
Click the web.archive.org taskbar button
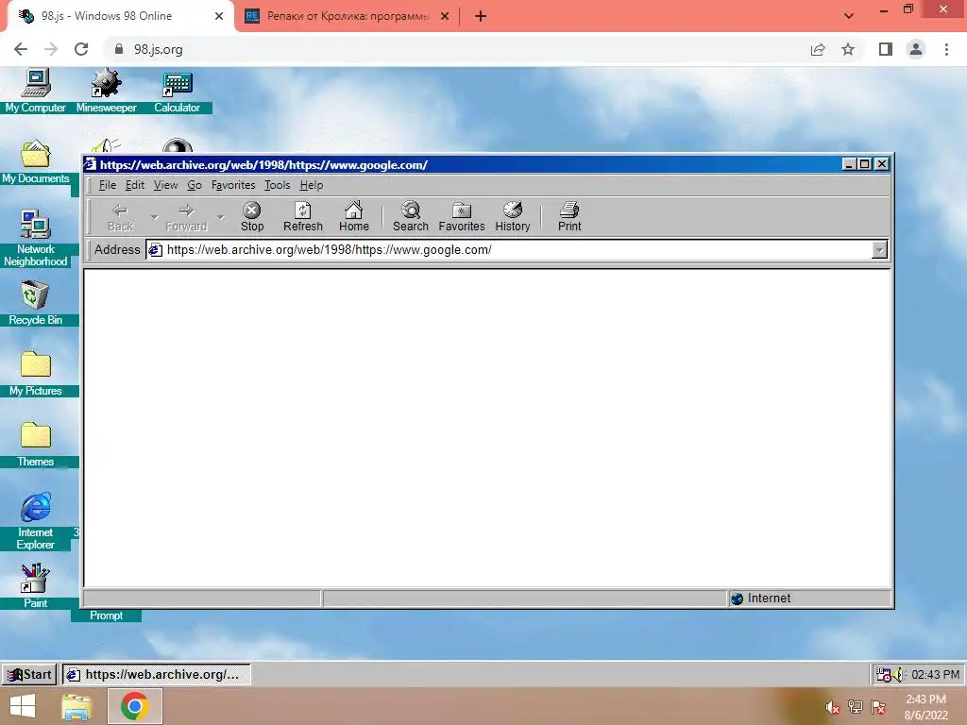pos(156,674)
